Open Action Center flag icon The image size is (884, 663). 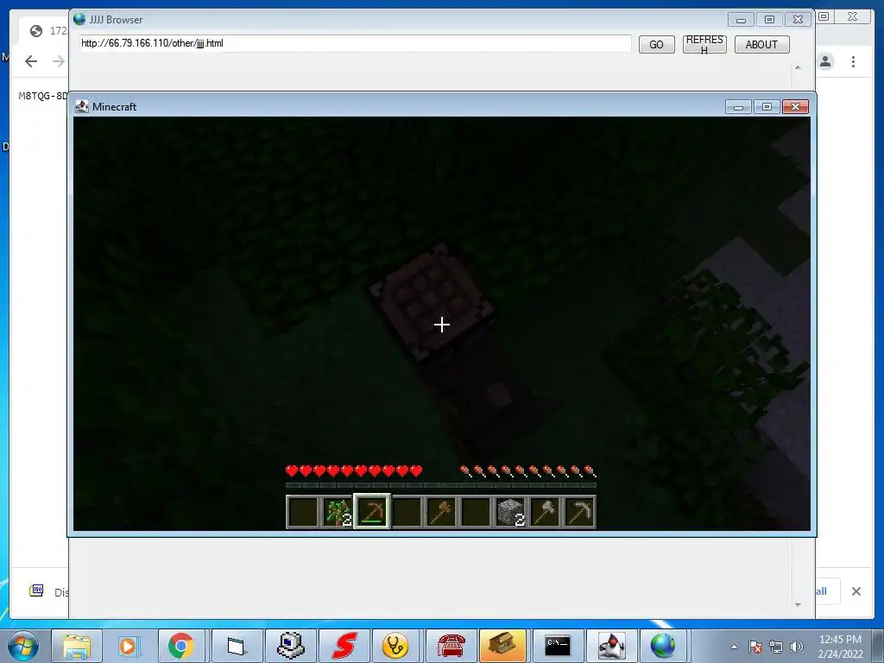coord(755,647)
